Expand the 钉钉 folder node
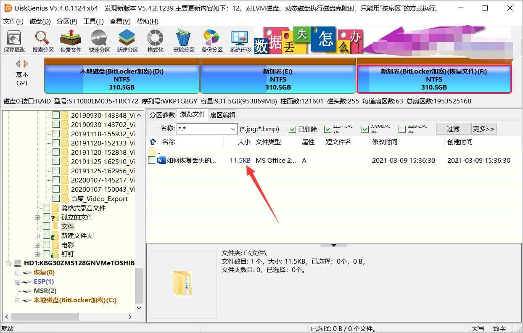This screenshot has height=333, width=523. click(37, 254)
